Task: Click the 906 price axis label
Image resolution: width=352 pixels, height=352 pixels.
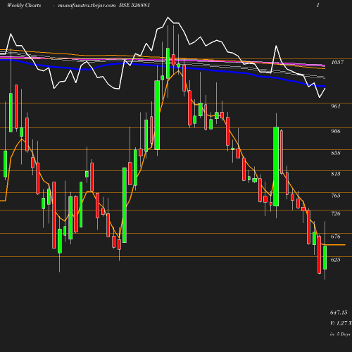Action: point(336,131)
